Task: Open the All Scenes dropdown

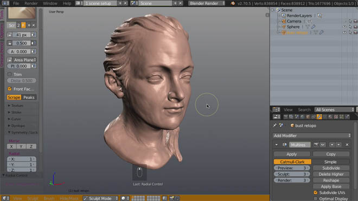Action: click(x=335, y=110)
